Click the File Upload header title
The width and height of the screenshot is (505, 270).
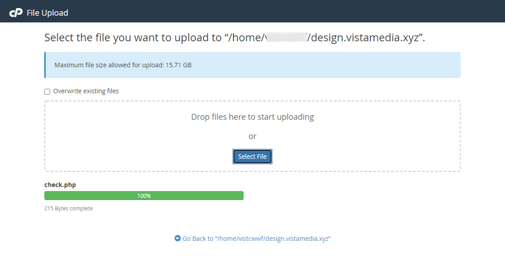(x=47, y=13)
